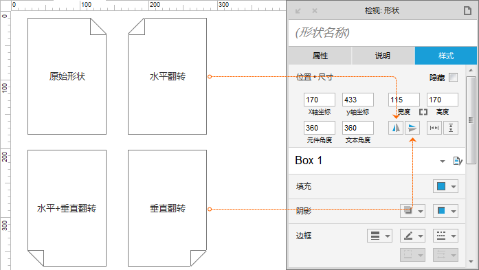The image size is (479, 270).
Task: Click the disabled arrow style button
Action: click(x=445, y=255)
